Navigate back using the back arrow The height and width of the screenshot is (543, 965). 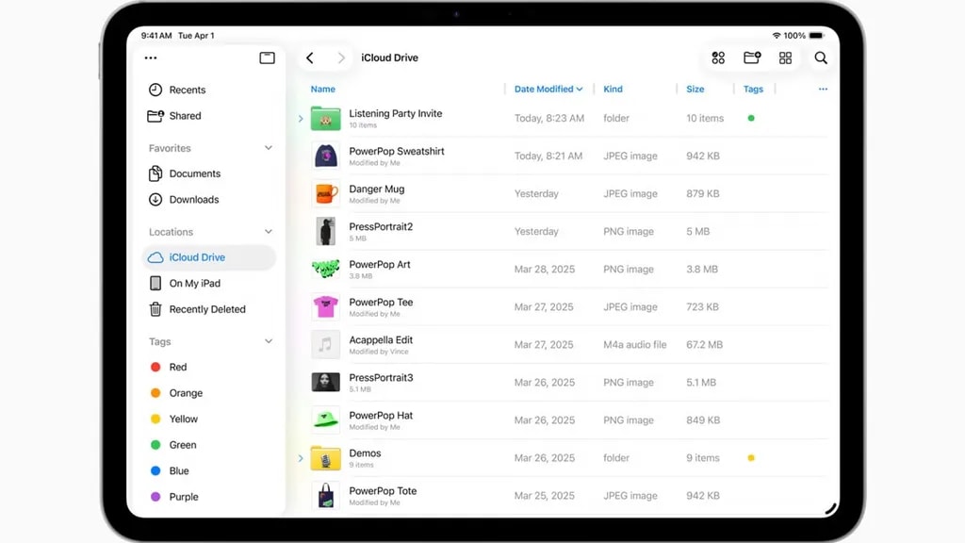[310, 58]
